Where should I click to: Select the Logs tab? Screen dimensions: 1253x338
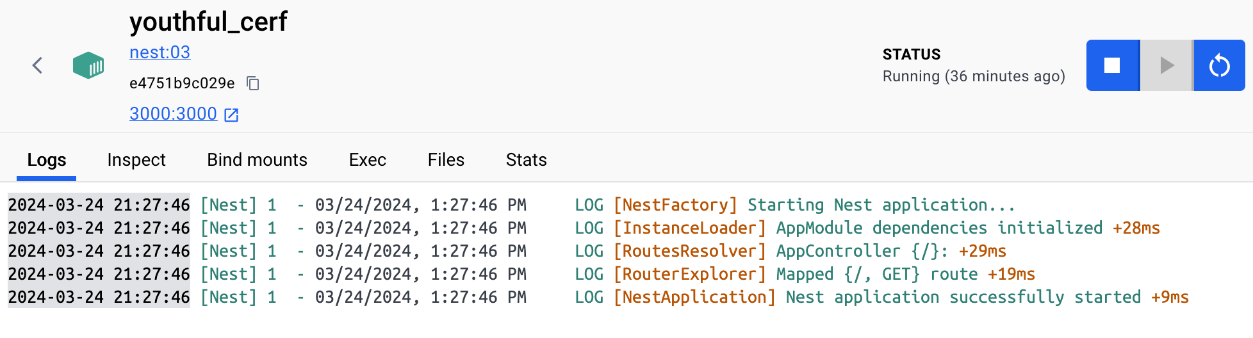click(x=47, y=160)
